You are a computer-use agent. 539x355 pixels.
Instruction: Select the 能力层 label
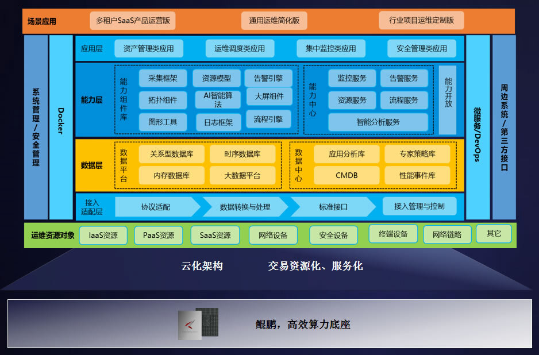pyautogui.click(x=92, y=100)
